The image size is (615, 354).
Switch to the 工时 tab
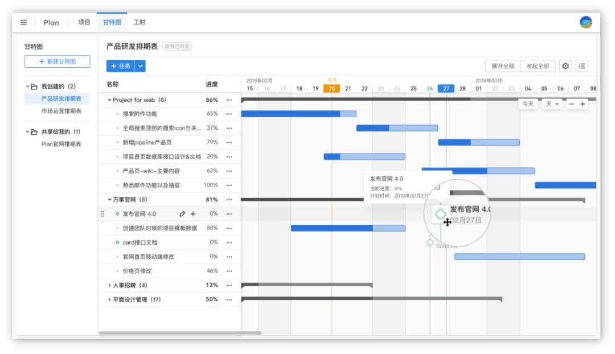[138, 23]
